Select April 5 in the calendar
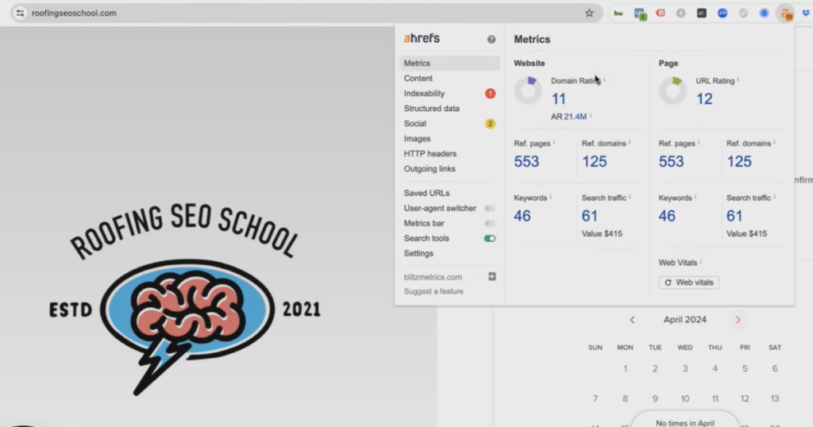813x427 pixels. pyautogui.click(x=745, y=368)
